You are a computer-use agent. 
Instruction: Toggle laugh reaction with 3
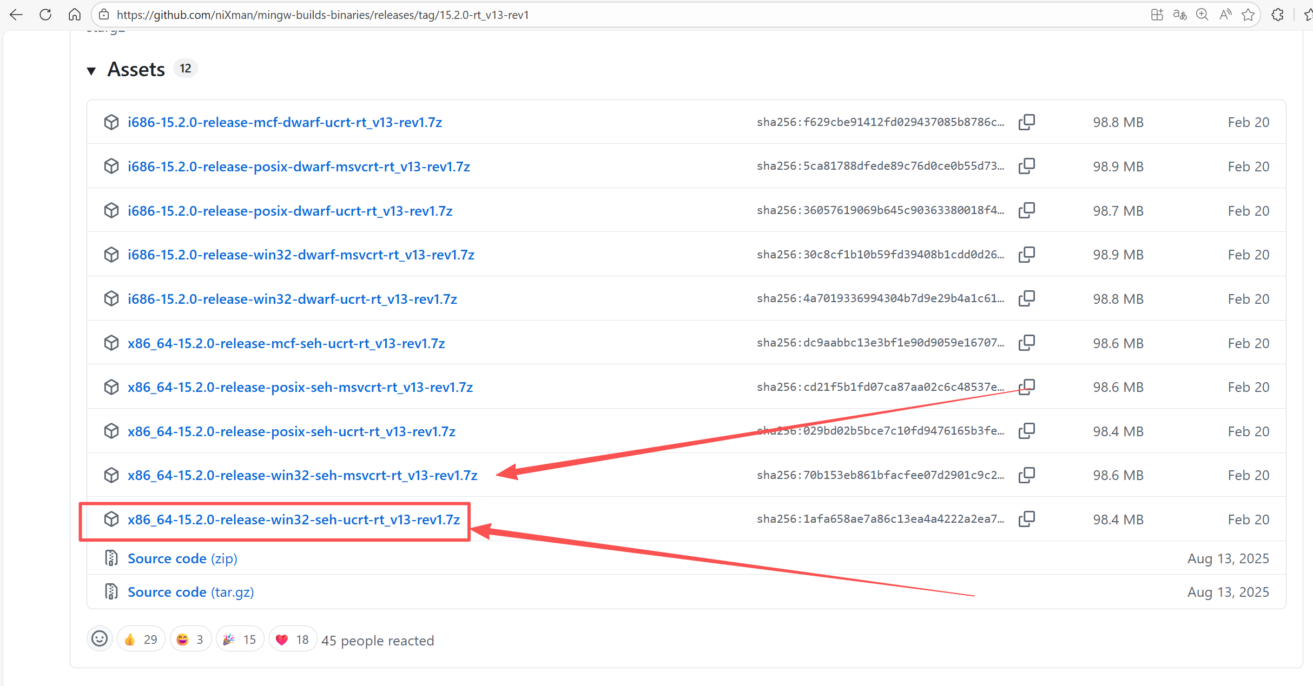point(190,640)
